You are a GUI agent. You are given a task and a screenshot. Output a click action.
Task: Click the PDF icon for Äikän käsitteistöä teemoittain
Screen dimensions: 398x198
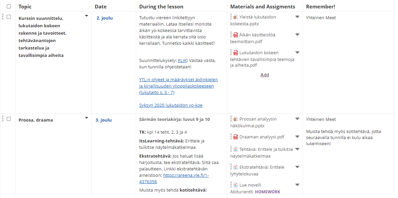236,35
